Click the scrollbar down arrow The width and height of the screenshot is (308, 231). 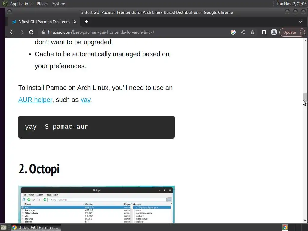pyautogui.click(x=305, y=221)
